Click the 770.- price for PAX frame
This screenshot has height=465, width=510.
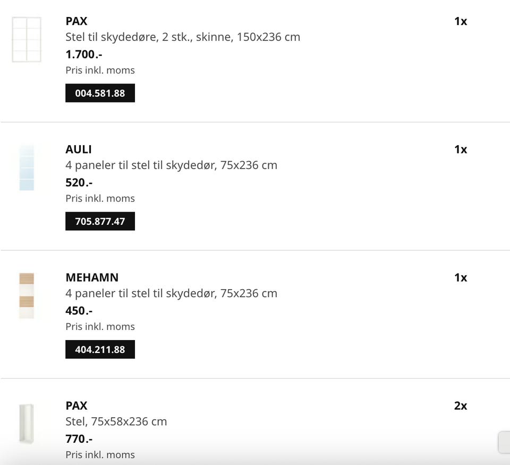(79, 439)
